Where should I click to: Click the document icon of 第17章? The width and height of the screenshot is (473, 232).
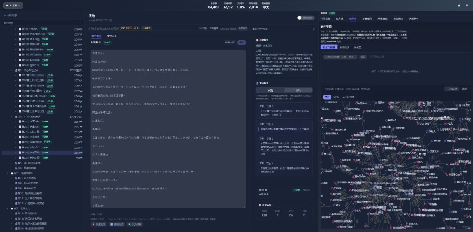[20, 75]
